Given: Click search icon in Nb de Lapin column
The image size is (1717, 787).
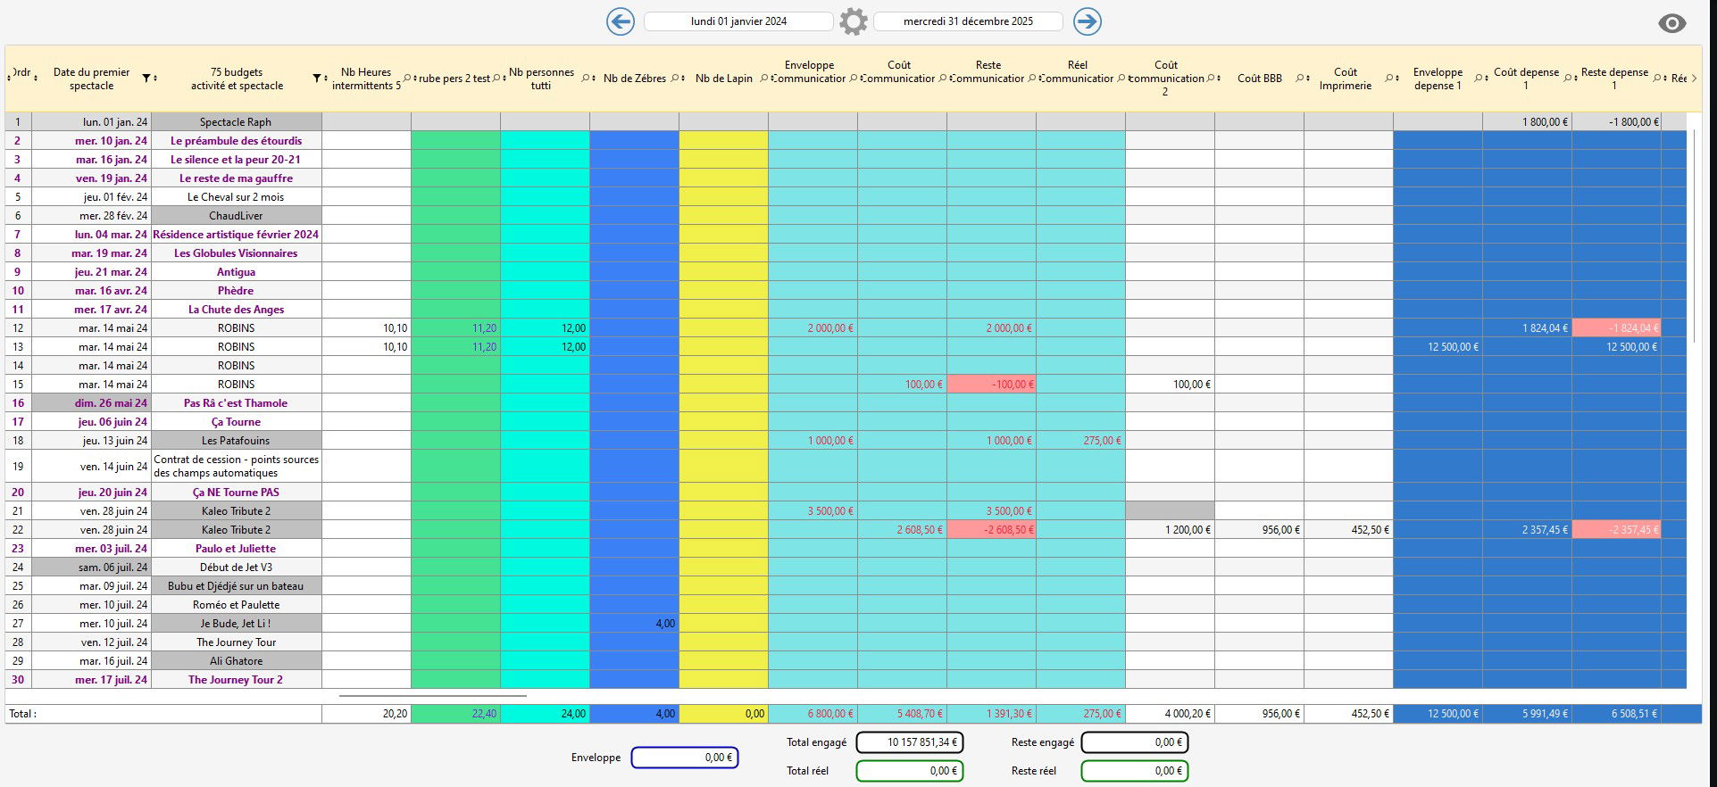Looking at the screenshot, I should 764,79.
